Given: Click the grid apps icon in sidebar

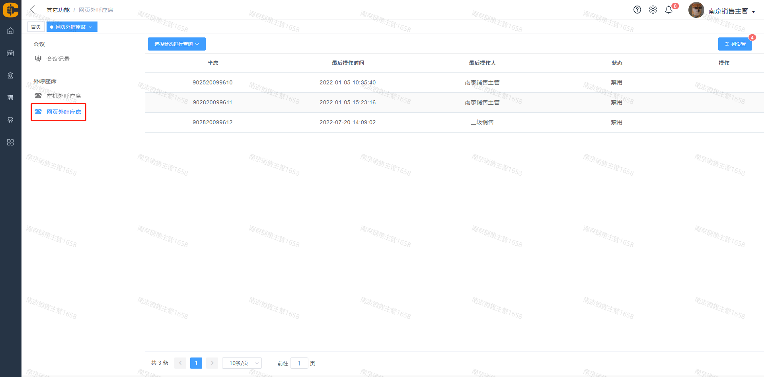Looking at the screenshot, I should (10, 143).
